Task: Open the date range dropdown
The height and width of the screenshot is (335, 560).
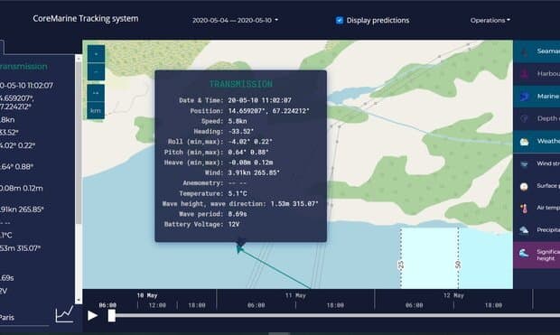Action: click(x=235, y=21)
